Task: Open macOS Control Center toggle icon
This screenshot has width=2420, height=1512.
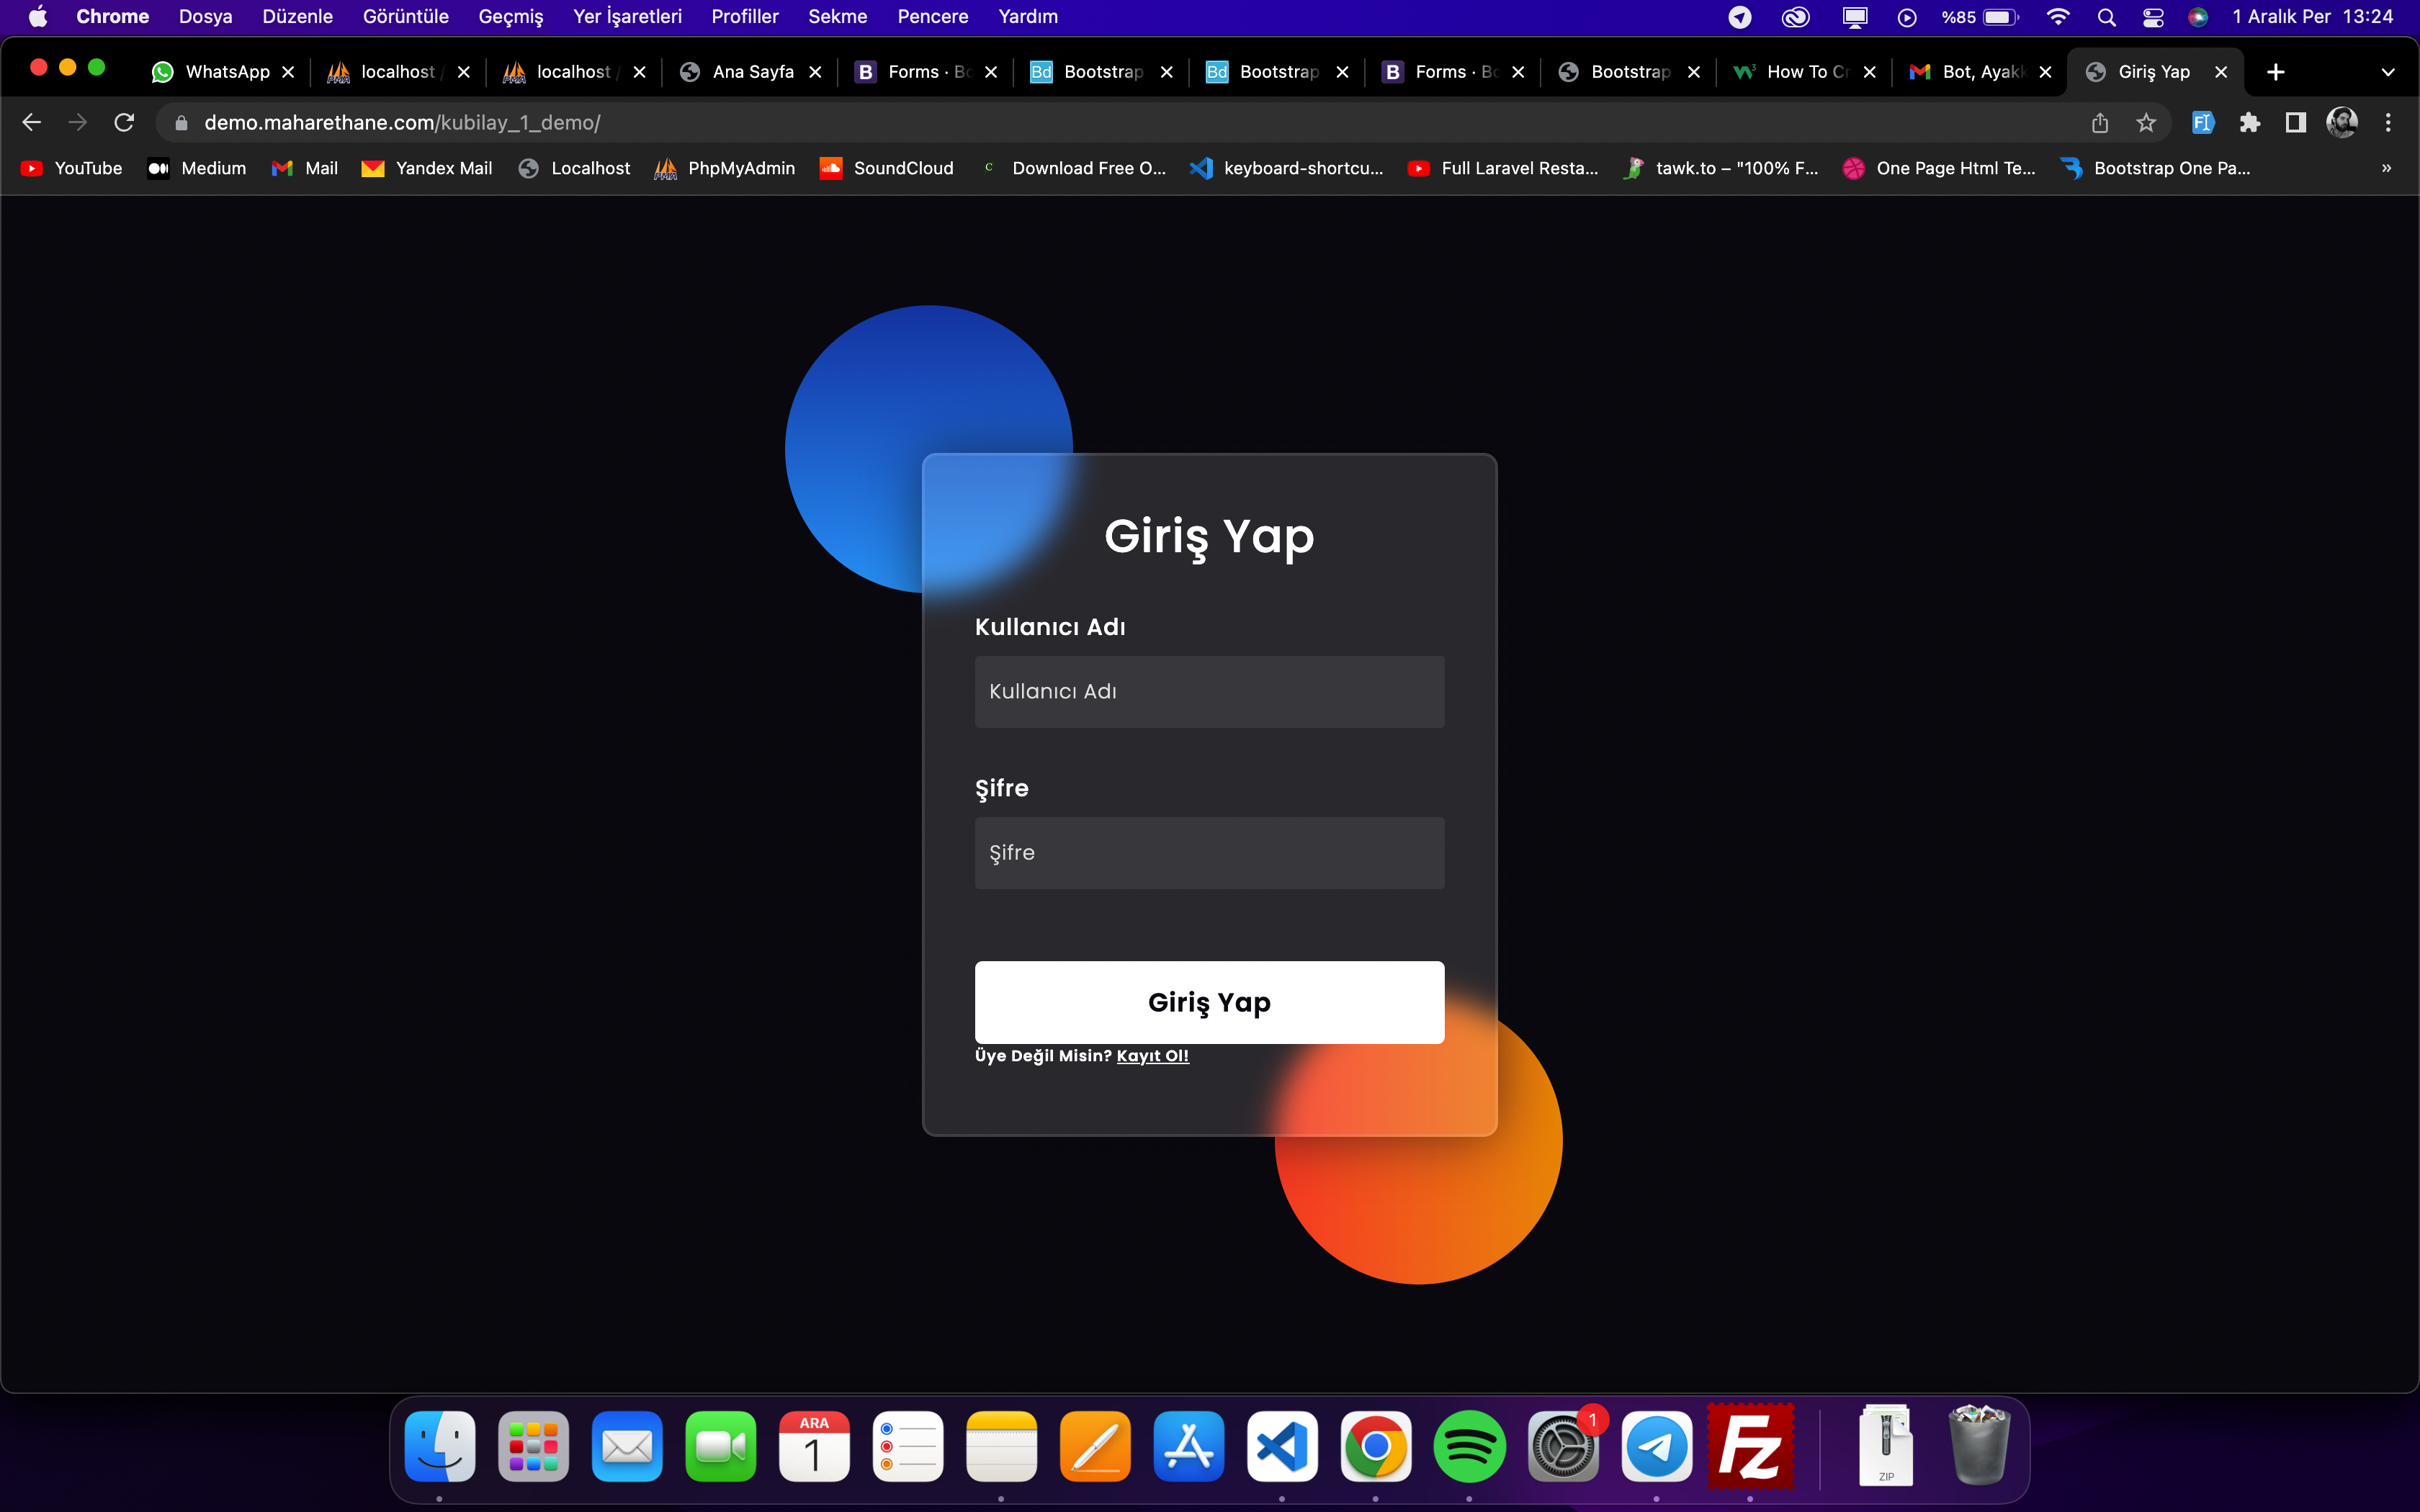Action: coord(2153,17)
